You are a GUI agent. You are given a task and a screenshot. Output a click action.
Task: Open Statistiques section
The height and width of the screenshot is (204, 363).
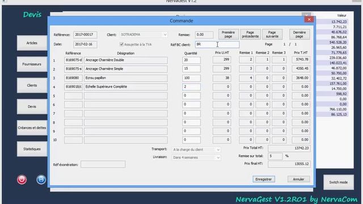(32, 149)
